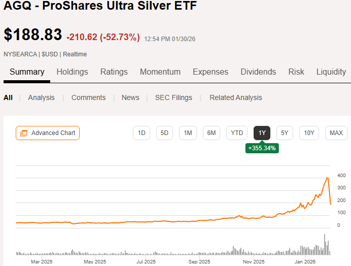
Task: Open the Momentum tab
Action: 160,72
